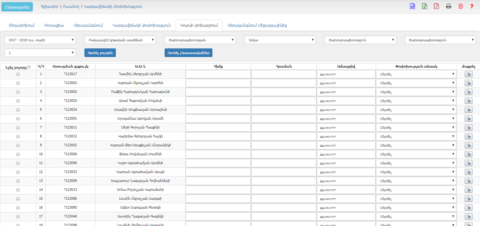Export the table to Word document

click(x=412, y=6)
